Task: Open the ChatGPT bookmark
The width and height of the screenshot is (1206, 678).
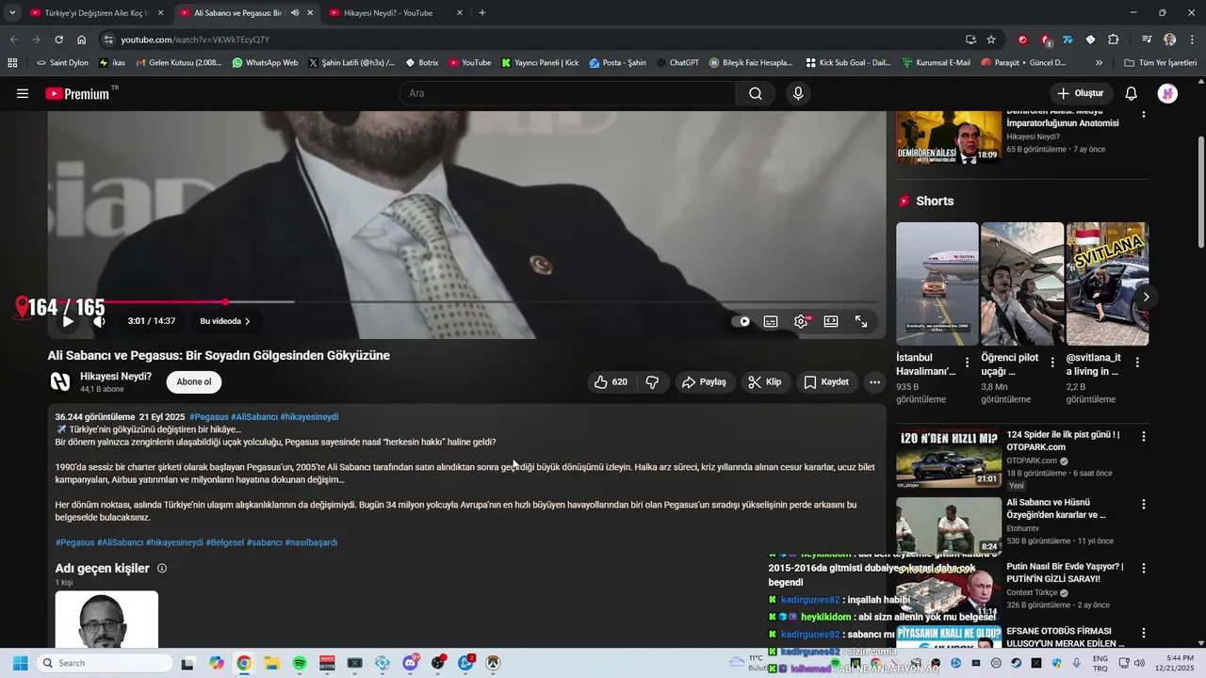Action: [x=677, y=63]
